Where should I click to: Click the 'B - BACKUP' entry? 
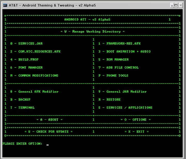[20, 100]
